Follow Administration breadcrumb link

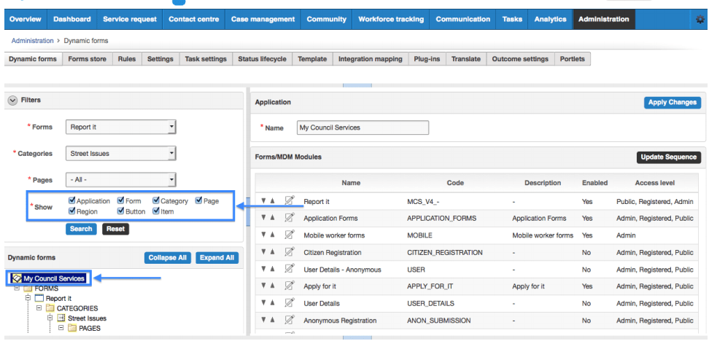[x=33, y=41]
